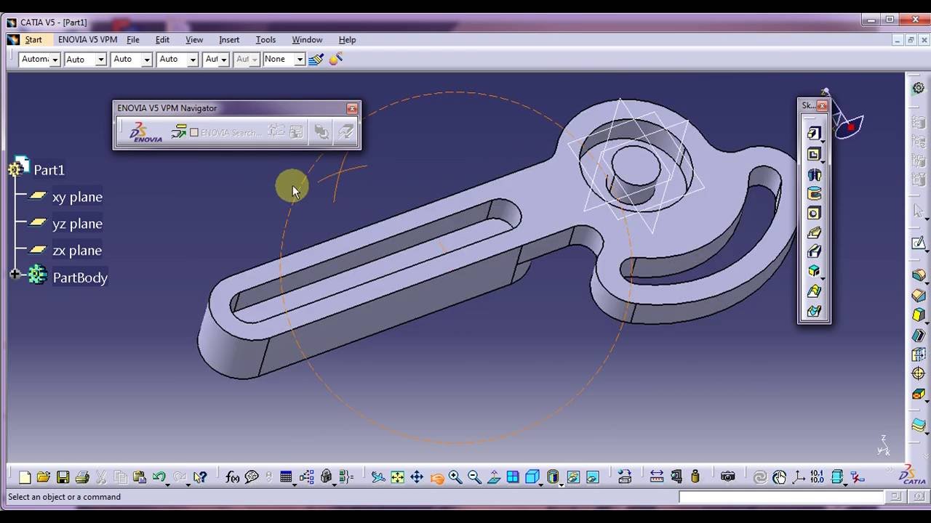Capture image with the camera icon
This screenshot has width=931, height=523.
tap(727, 477)
